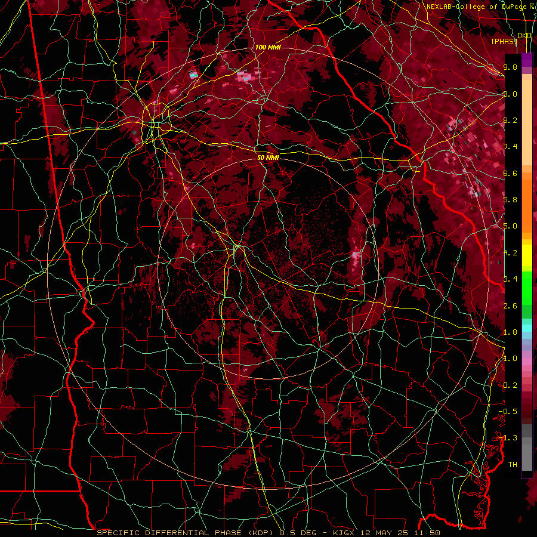Click the 0.2 value on the color scale
This screenshot has height=537, width=537.
click(510, 385)
